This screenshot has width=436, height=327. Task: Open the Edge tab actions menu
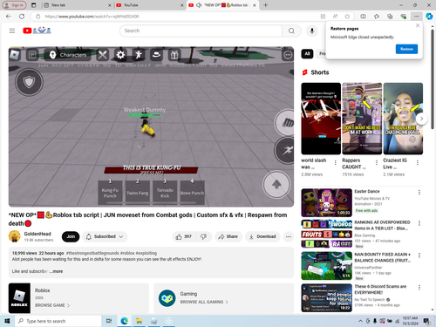(34, 5)
